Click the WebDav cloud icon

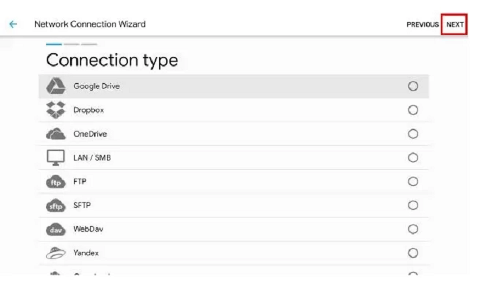56,229
